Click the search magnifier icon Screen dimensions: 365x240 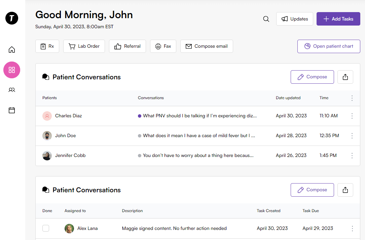266,19
